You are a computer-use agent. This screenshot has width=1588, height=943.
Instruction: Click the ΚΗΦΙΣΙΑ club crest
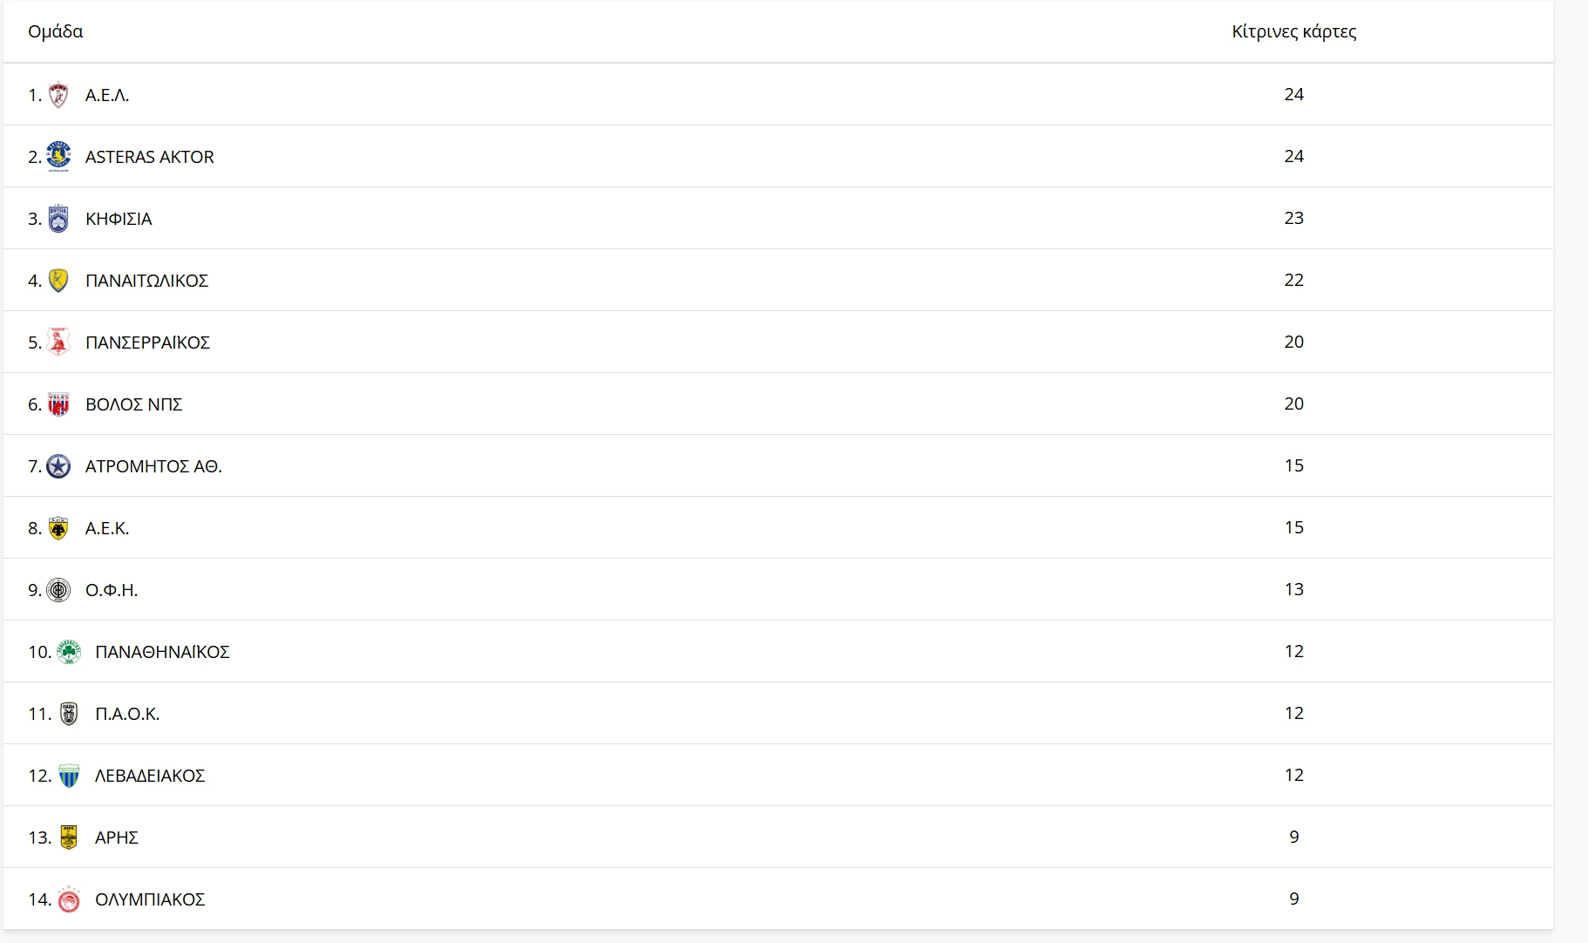(x=58, y=219)
